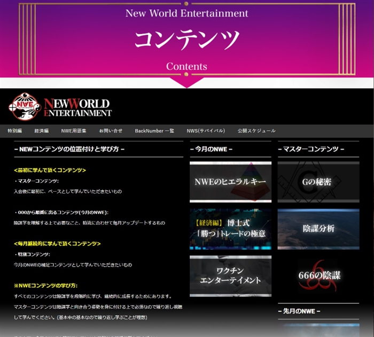
Task: Click the banner title コンテンツ
Action: 187,40
